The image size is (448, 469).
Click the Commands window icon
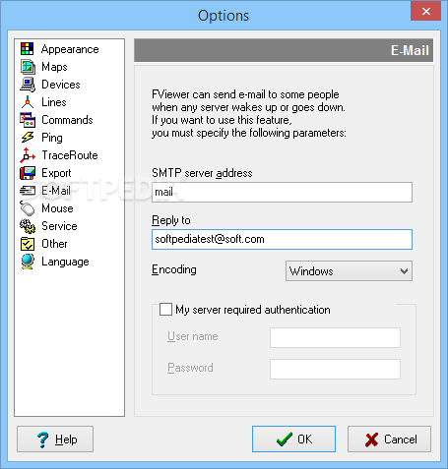28,120
